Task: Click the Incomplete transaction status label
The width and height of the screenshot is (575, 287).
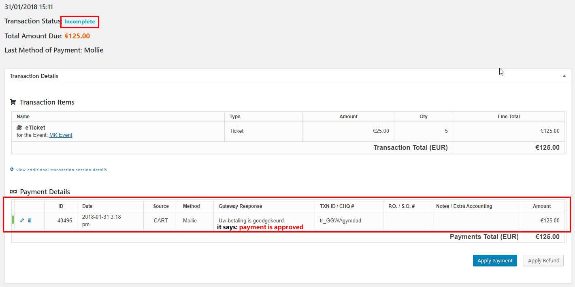Action: 80,22
